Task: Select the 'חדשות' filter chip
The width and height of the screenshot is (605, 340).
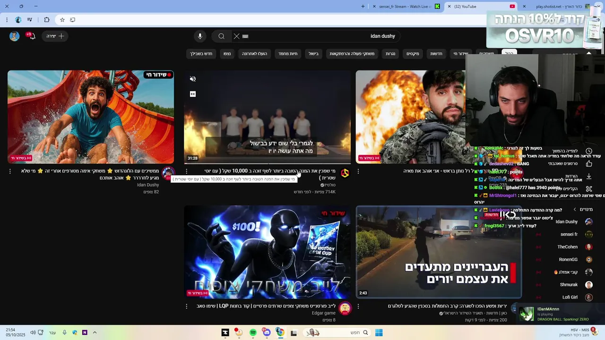Action: [x=436, y=54]
